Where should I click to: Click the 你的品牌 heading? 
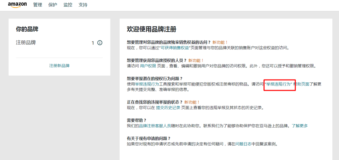(x=27, y=29)
